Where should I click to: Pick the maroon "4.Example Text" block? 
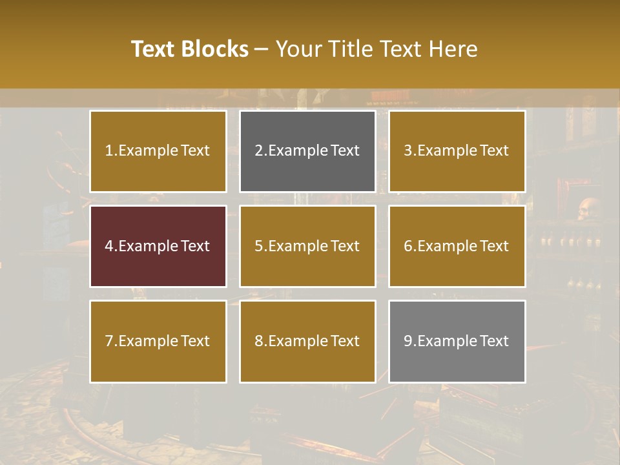click(x=158, y=246)
